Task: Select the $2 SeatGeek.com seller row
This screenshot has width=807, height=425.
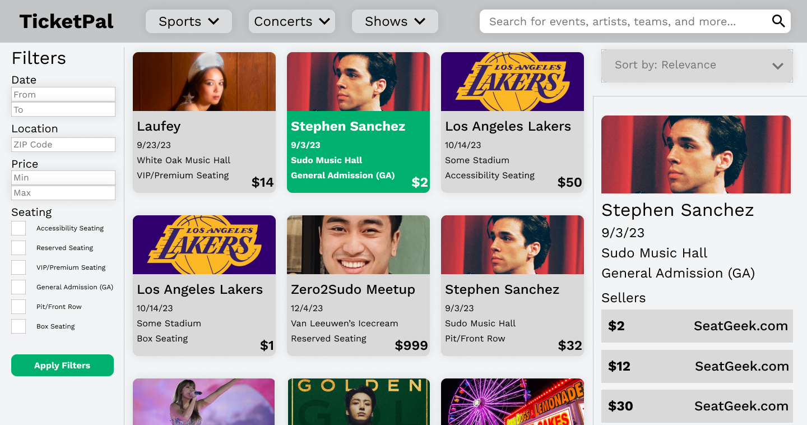Action: [x=697, y=326]
